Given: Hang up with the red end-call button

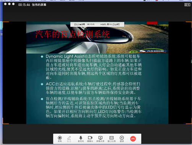Looking at the screenshot, I should coord(133,139).
